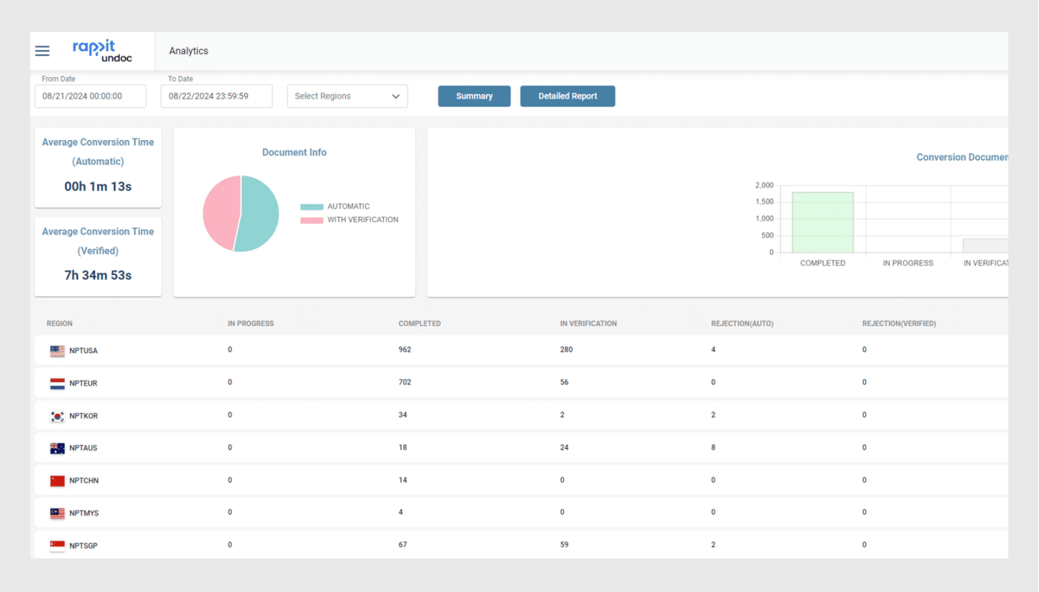This screenshot has height=592, width=1039.
Task: Sort by the COMPLETED column header
Action: (x=420, y=323)
